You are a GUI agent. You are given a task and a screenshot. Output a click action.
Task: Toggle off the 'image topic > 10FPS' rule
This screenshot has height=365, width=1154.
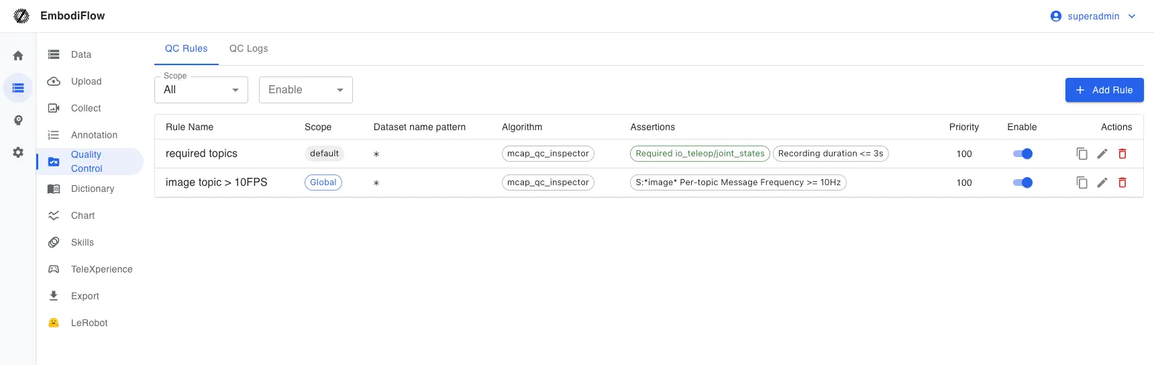coord(1022,182)
